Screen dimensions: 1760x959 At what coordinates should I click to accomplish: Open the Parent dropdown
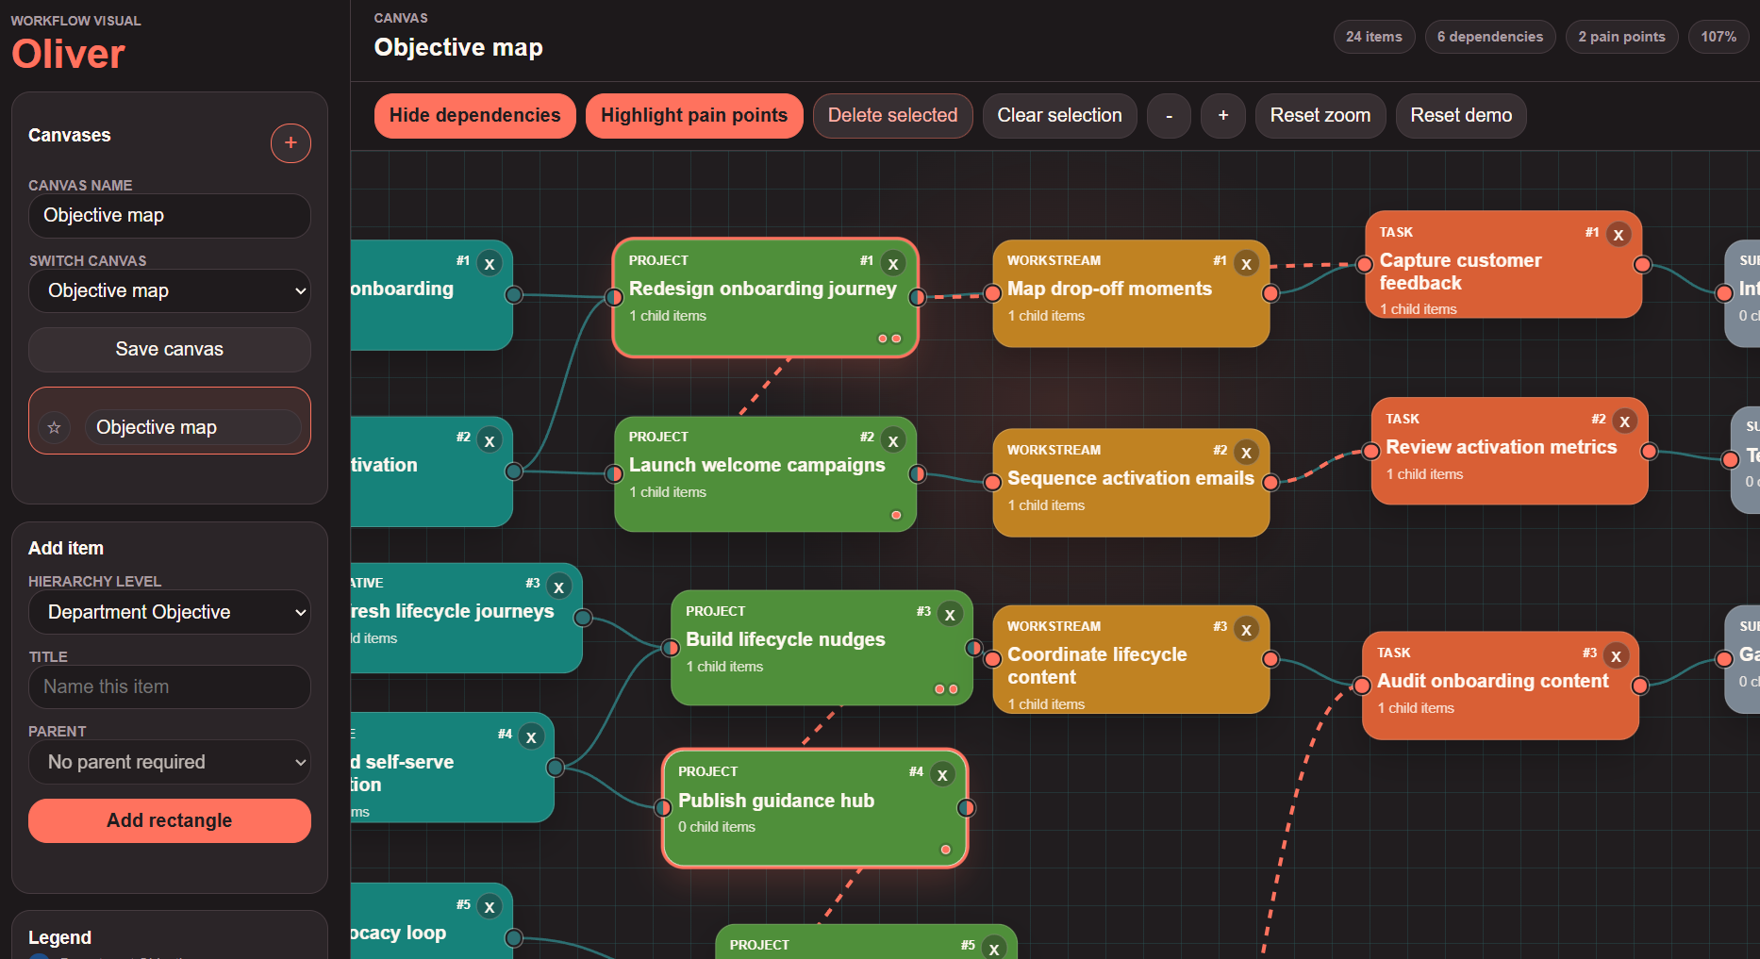pos(170,762)
